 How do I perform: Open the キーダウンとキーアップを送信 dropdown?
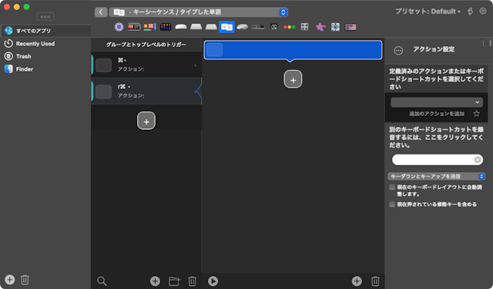click(437, 176)
